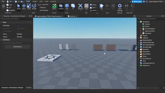Image resolution: width=165 pixels, height=93 pixels.
Task: Click the Undo arrow in title bar
Action: click(11, 2)
